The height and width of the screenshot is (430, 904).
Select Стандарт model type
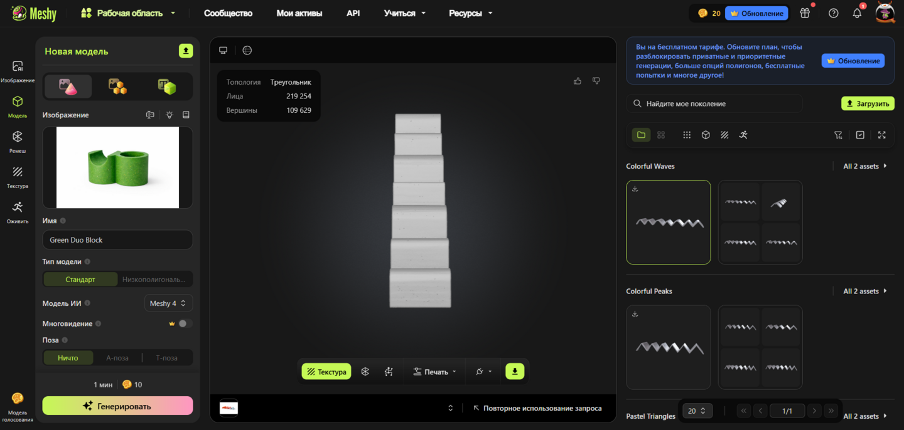click(x=80, y=279)
